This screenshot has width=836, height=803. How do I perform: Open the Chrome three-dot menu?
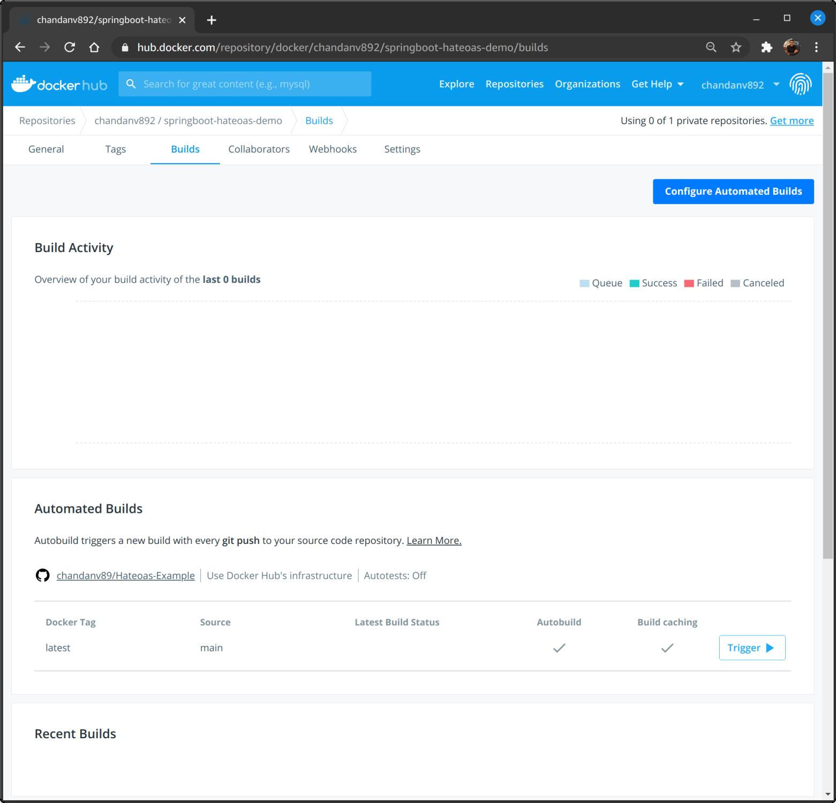coord(816,47)
